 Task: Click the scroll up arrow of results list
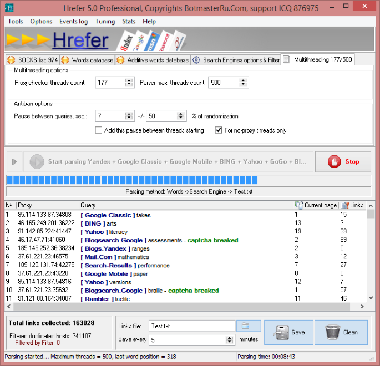(371, 206)
